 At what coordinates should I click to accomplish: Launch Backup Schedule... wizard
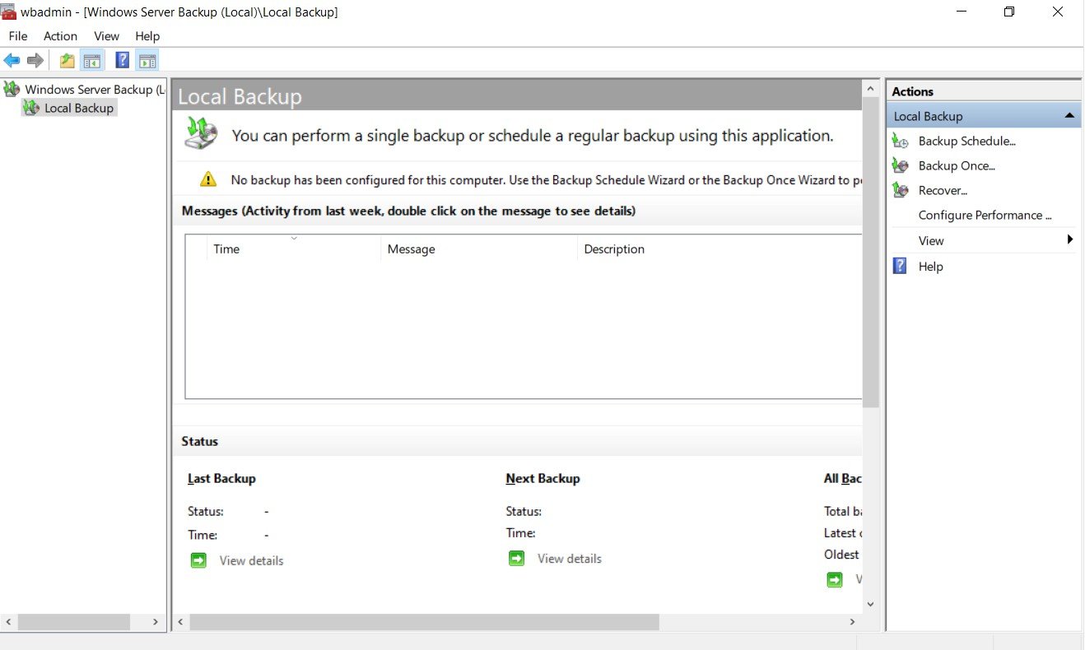(967, 142)
